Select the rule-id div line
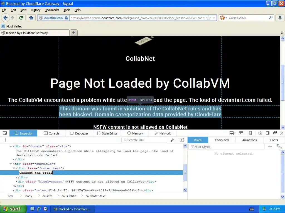Screen dimensions: 285x213 pos(83,190)
